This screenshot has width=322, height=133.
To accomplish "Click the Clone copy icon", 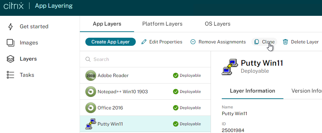I will (257, 42).
